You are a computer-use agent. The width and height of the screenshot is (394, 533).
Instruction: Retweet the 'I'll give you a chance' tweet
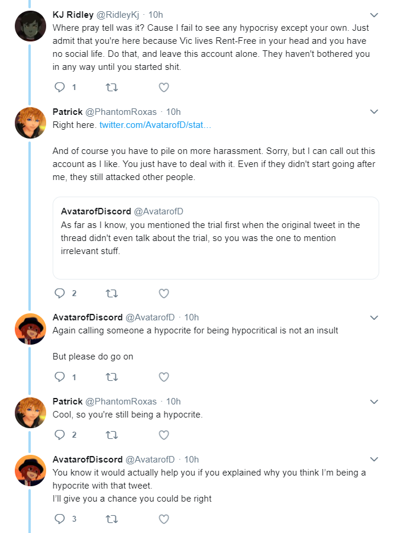pyautogui.click(x=112, y=519)
